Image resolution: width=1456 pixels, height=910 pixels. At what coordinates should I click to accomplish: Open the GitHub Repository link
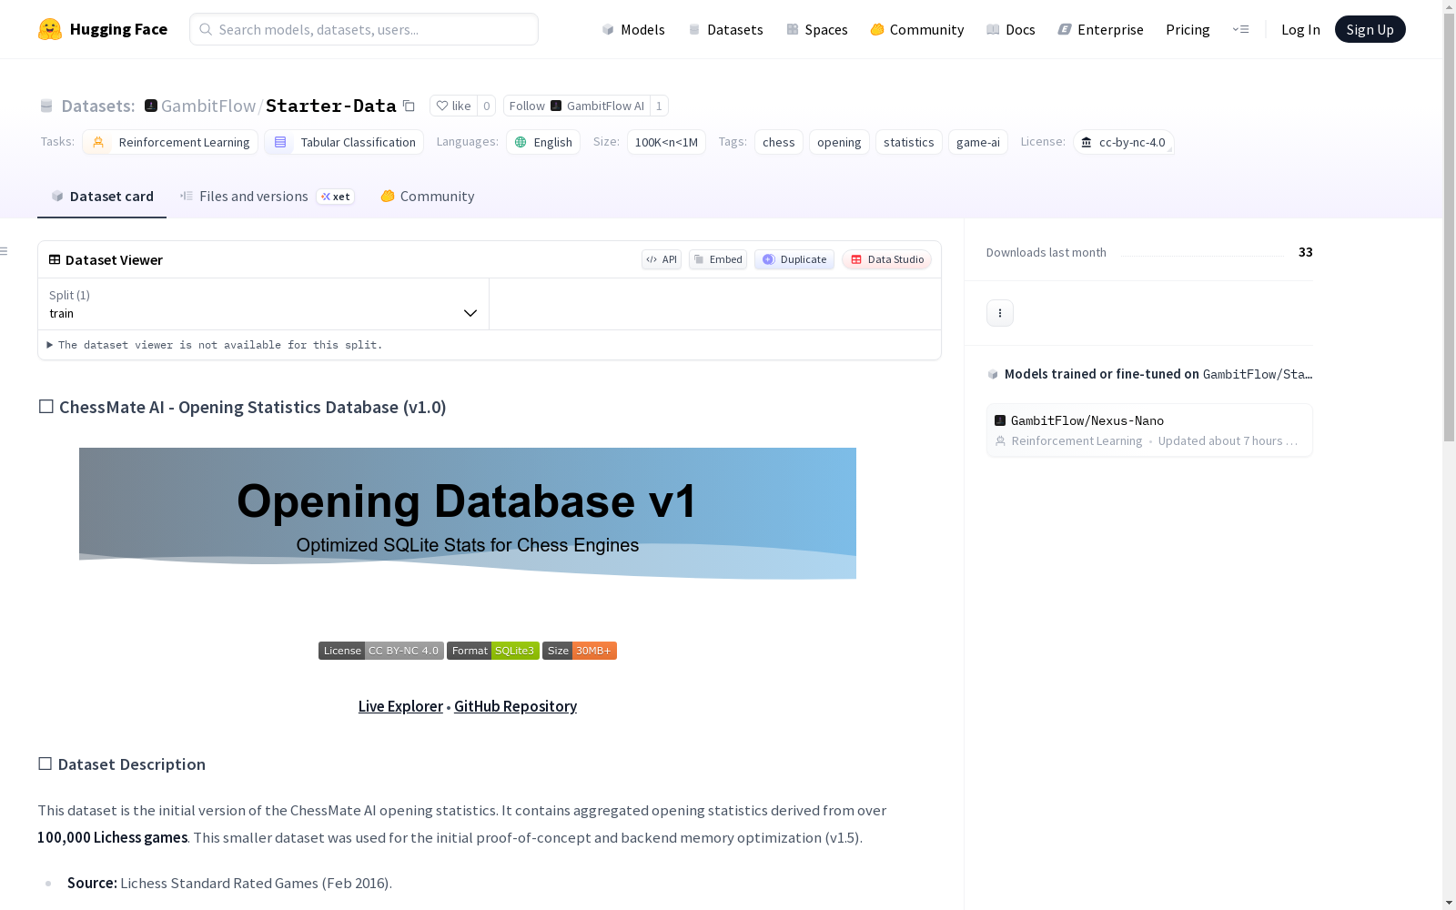tap(515, 706)
